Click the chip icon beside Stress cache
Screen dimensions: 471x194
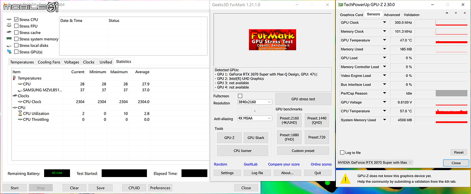9,32
